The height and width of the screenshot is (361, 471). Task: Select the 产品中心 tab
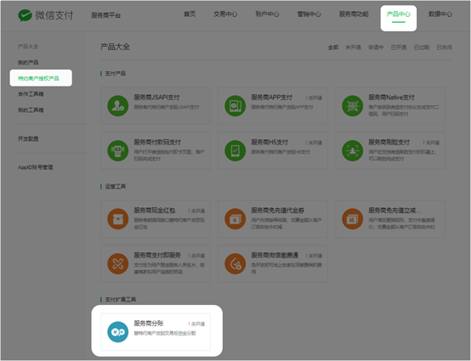point(398,14)
